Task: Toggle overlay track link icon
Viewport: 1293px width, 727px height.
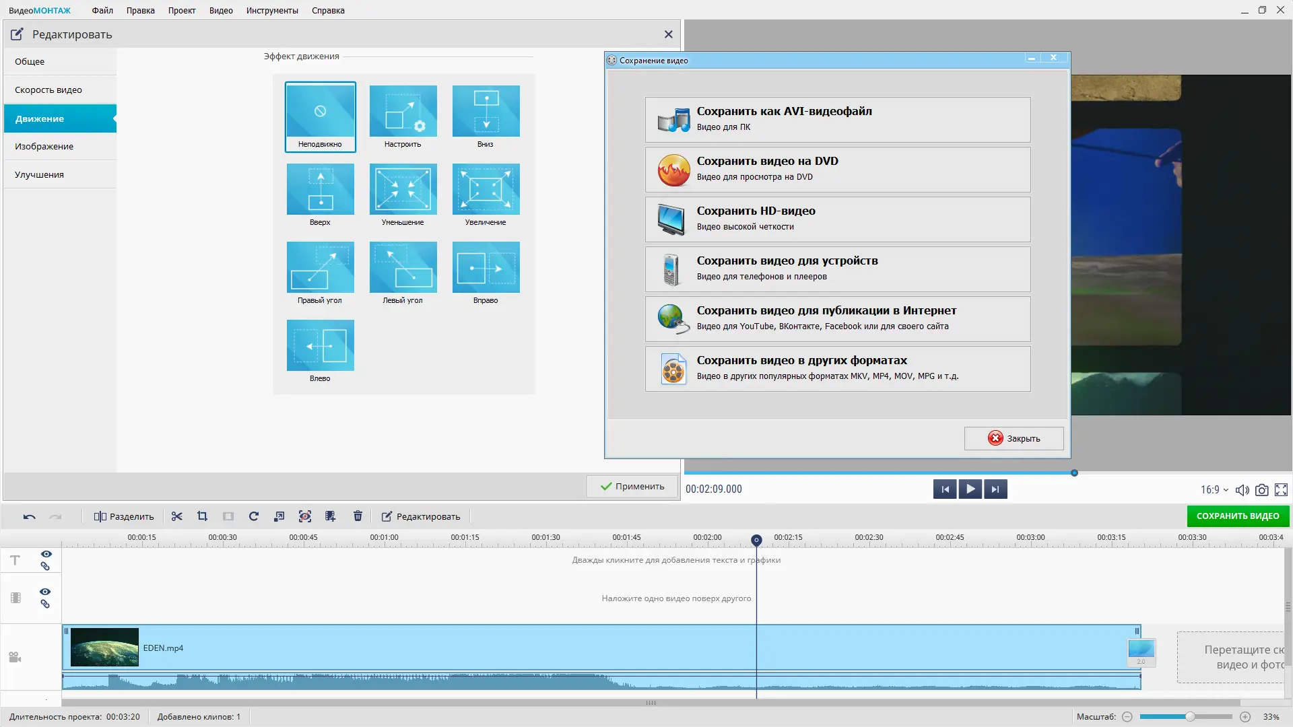Action: click(x=45, y=604)
